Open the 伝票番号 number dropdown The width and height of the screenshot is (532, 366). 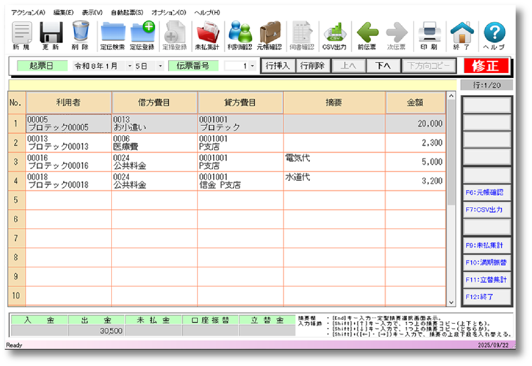click(x=252, y=66)
